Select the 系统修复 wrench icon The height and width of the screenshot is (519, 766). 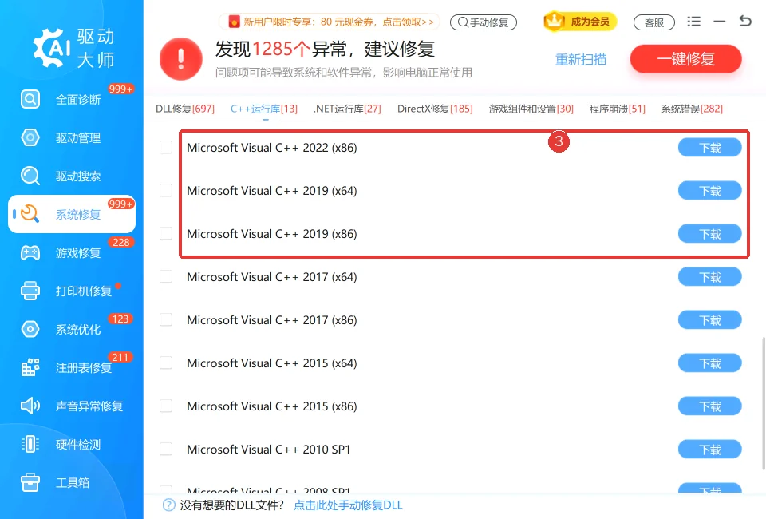click(x=30, y=214)
